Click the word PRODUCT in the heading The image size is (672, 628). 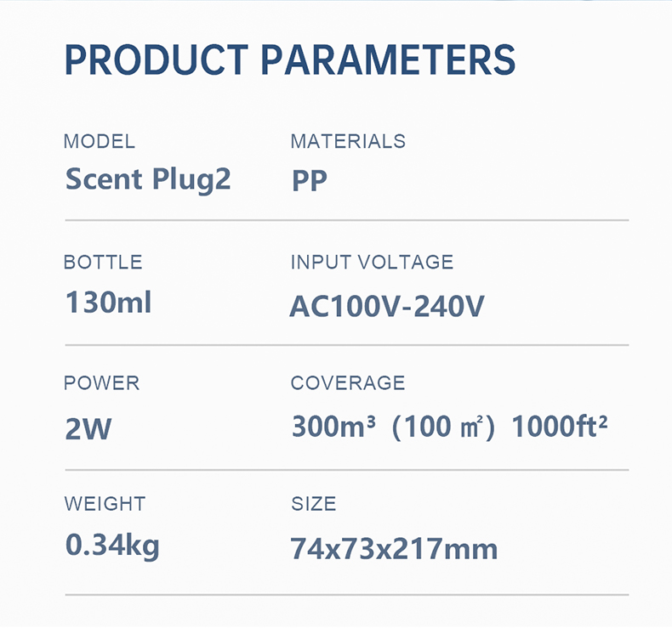coord(156,58)
